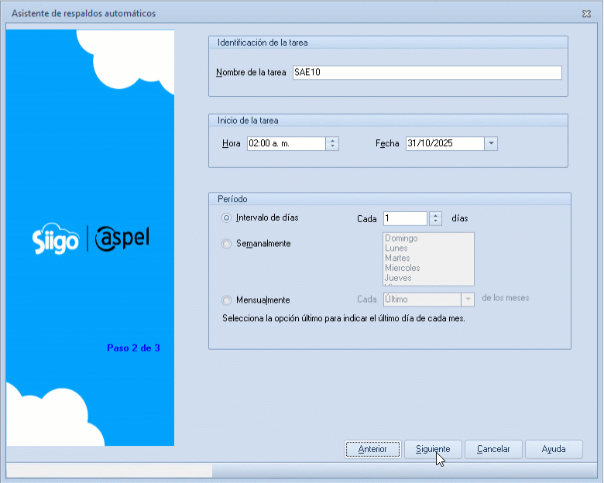Open the Último monthly dropdown
Screen dimensions: 604x483
tap(468, 300)
